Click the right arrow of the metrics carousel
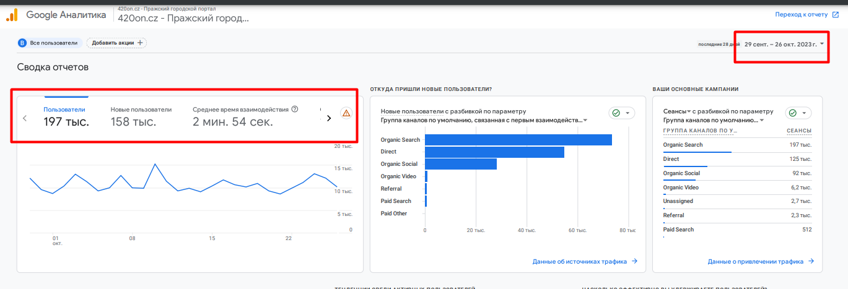The image size is (848, 289). point(329,118)
